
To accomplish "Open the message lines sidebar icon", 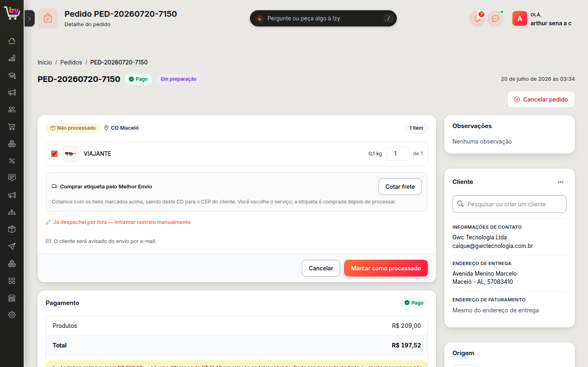I will coord(12,178).
